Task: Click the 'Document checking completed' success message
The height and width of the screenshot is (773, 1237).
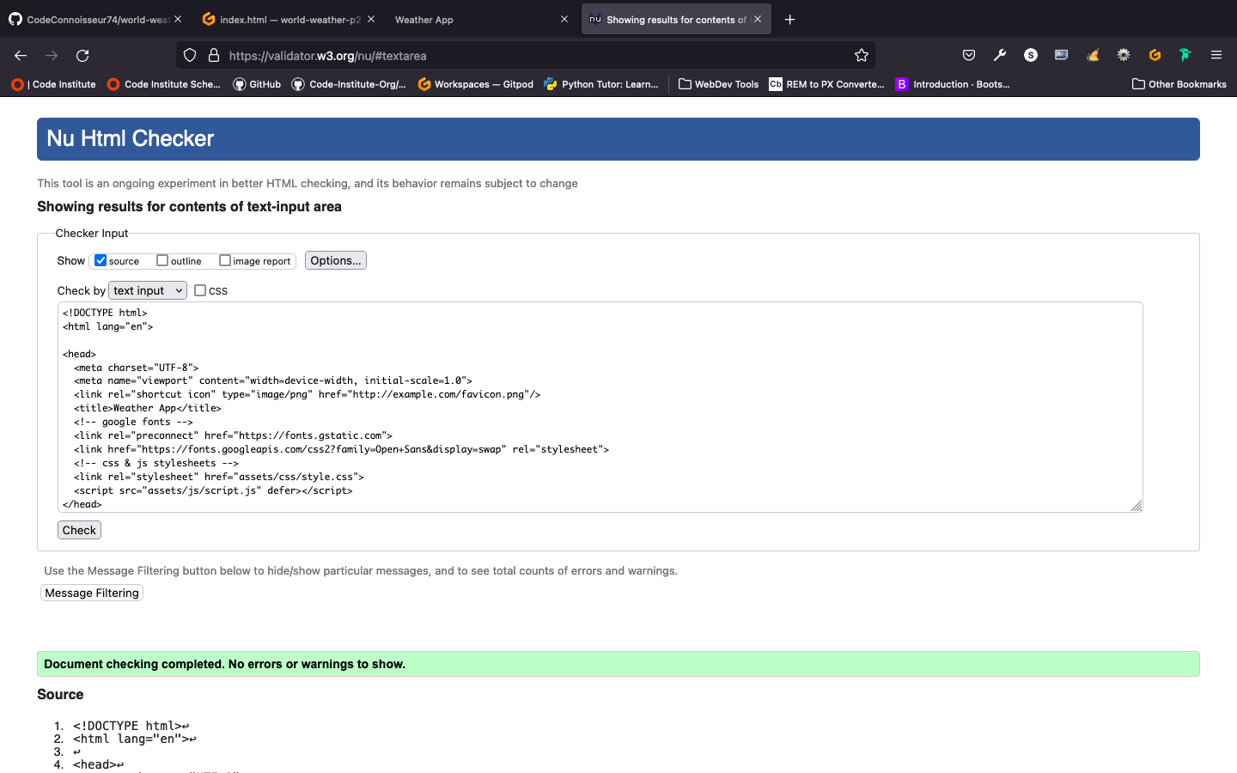Action: 618,664
